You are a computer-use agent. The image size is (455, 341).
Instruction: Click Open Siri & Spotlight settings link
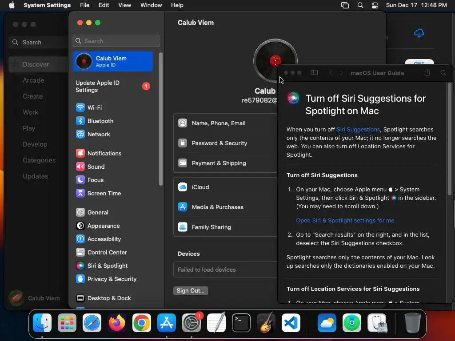point(345,221)
